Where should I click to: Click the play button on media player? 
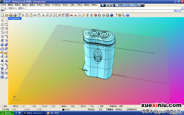[110, 5]
